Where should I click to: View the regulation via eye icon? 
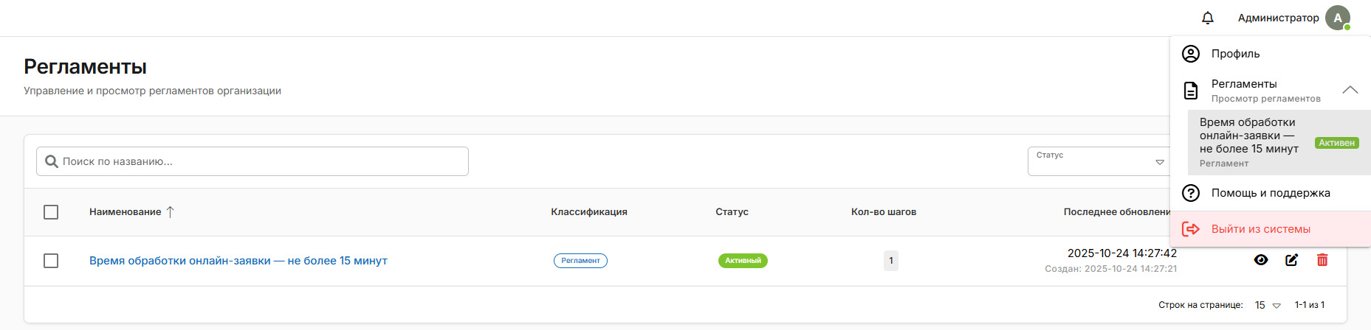click(1261, 260)
